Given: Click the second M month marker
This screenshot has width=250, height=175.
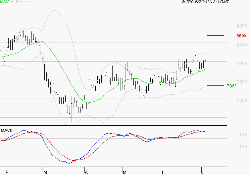Looking at the screenshot, I should coord(124,173).
